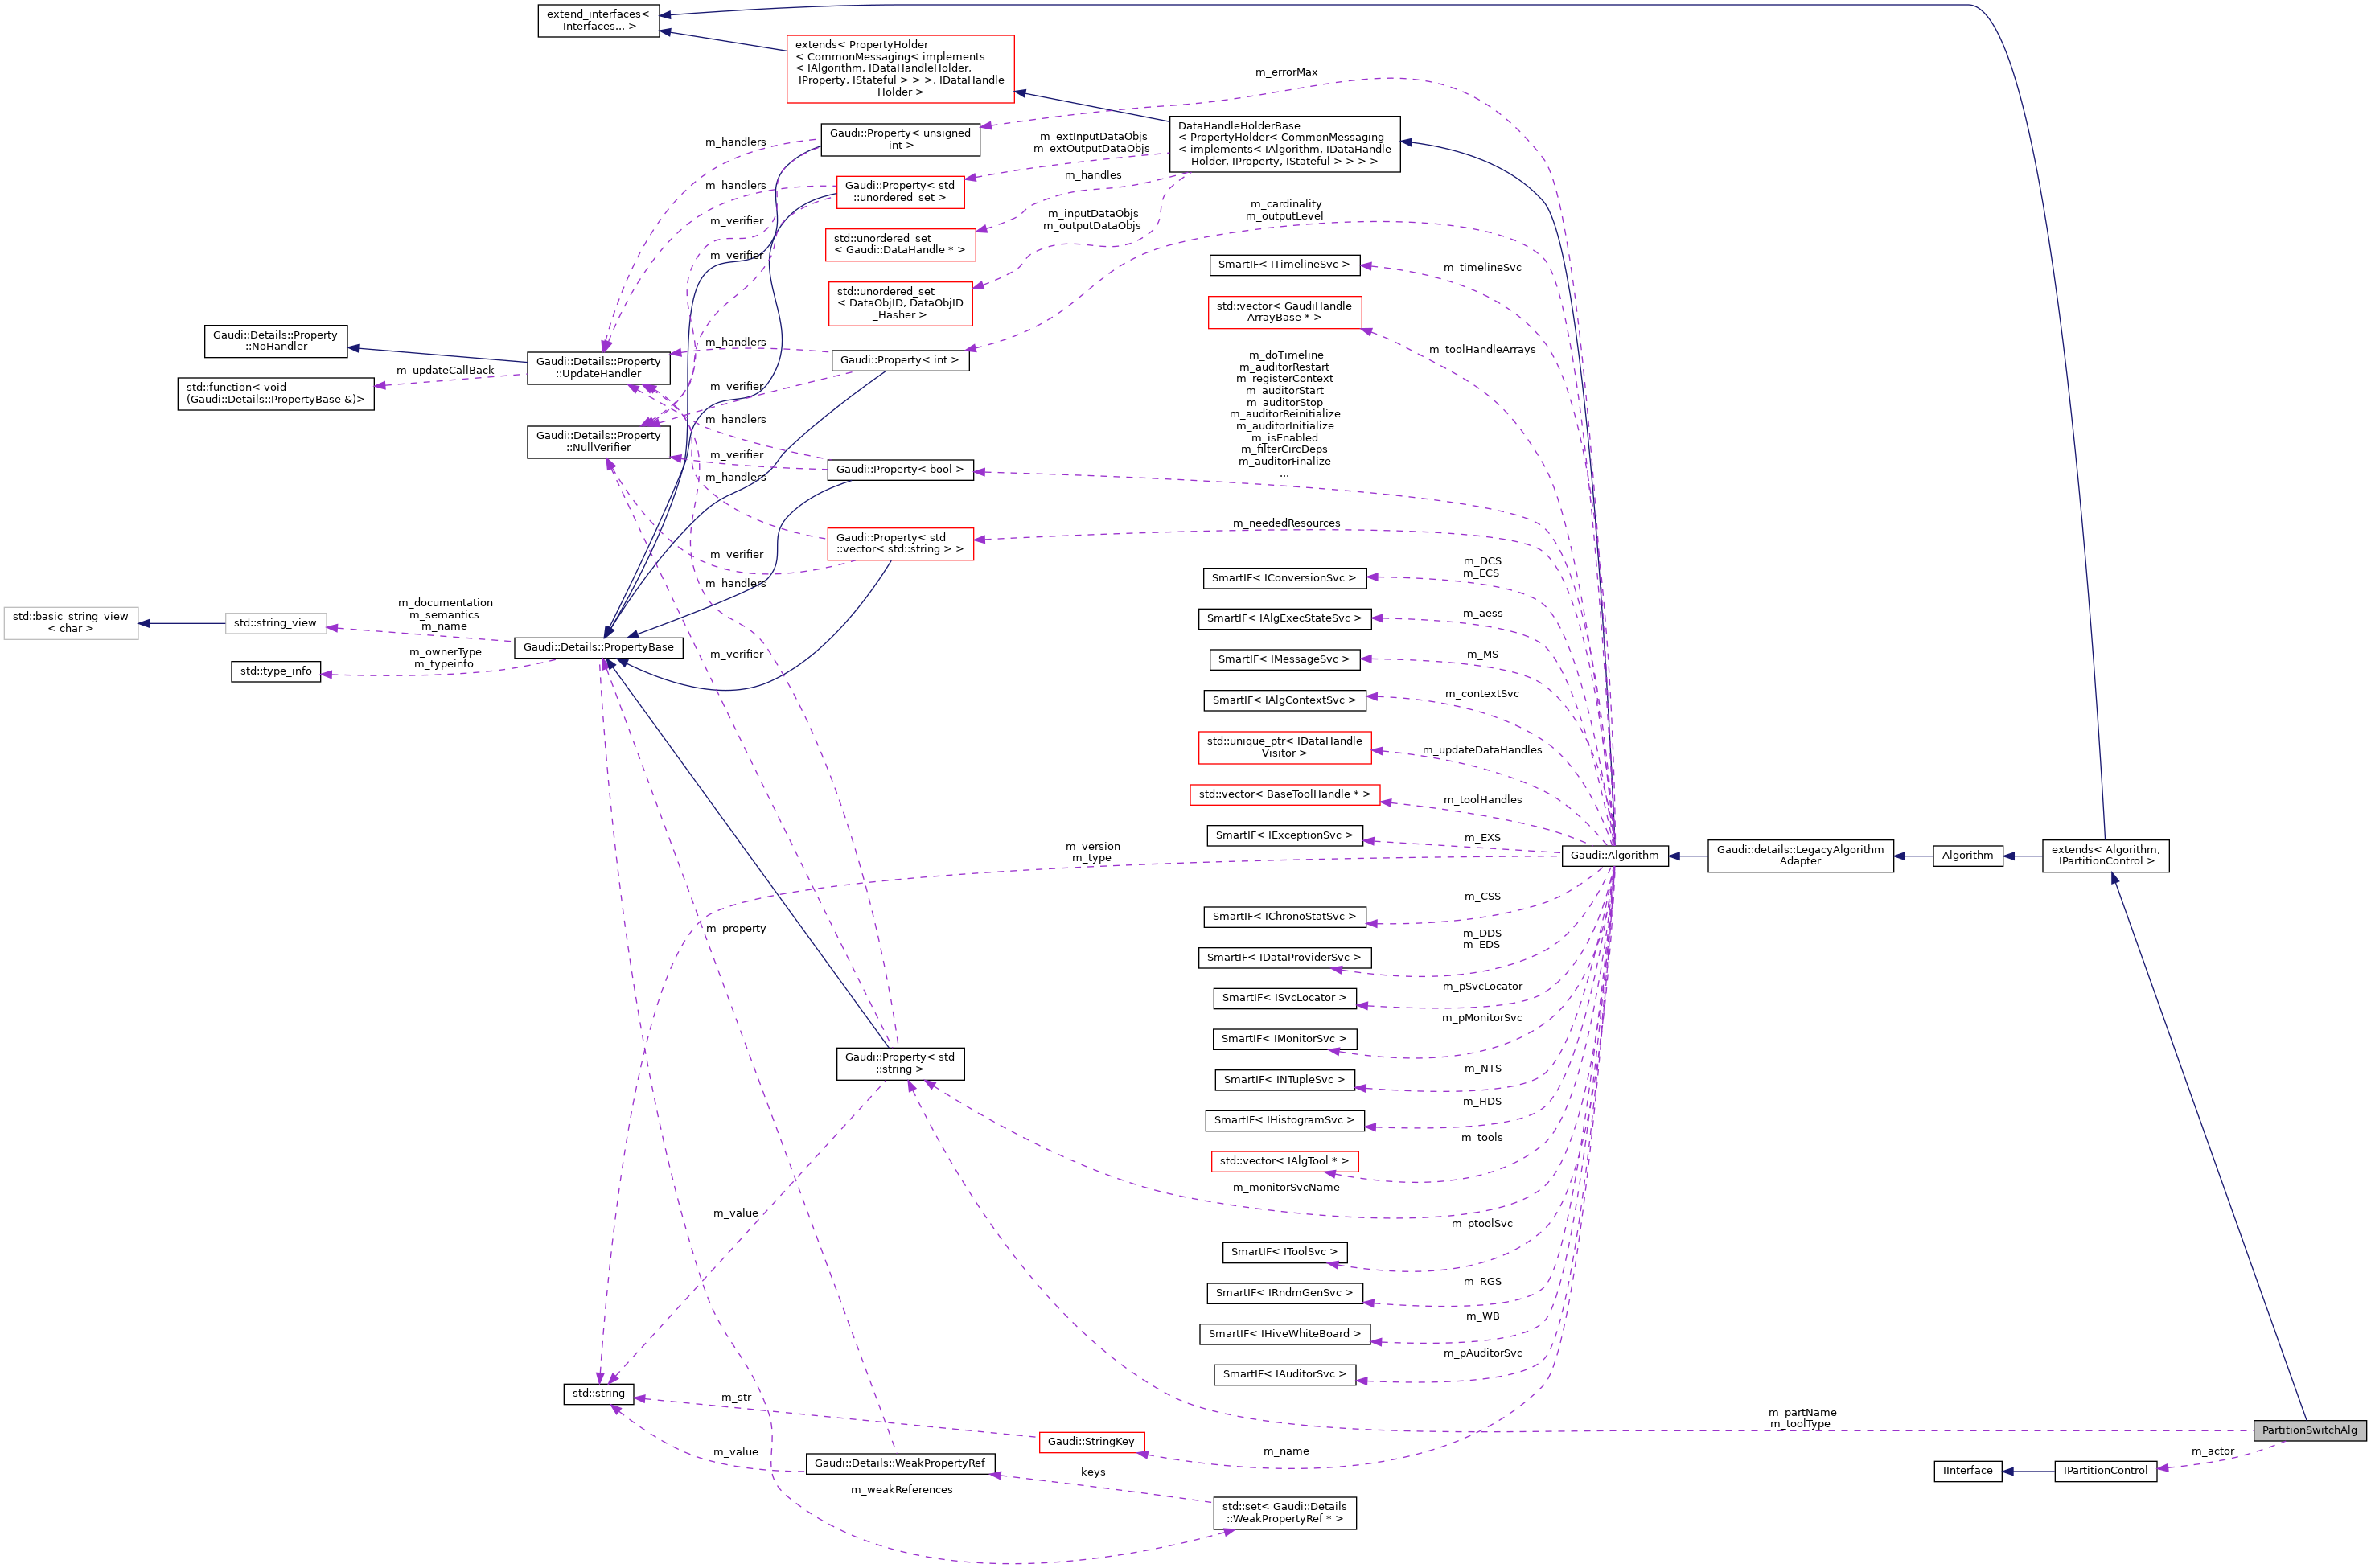Image resolution: width=2371 pixels, height=1568 pixels.
Task: Open the IPartitionControl class node
Action: click(2105, 1470)
